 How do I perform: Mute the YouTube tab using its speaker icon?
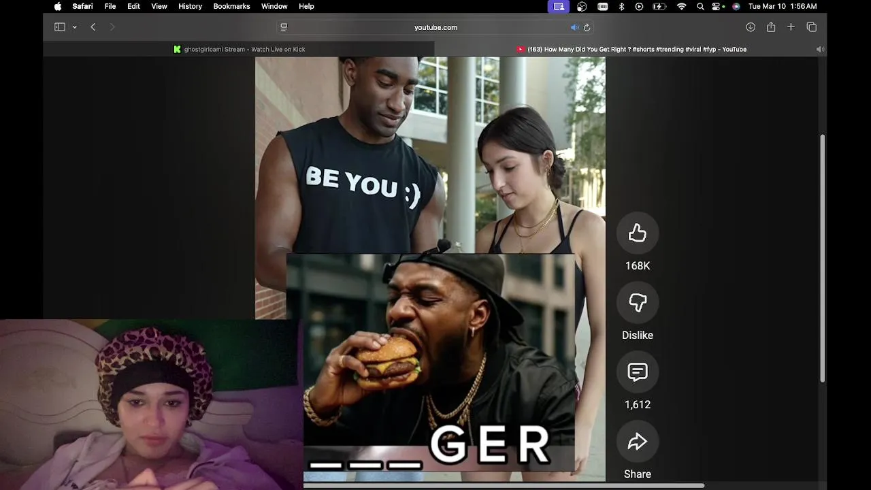pos(820,49)
